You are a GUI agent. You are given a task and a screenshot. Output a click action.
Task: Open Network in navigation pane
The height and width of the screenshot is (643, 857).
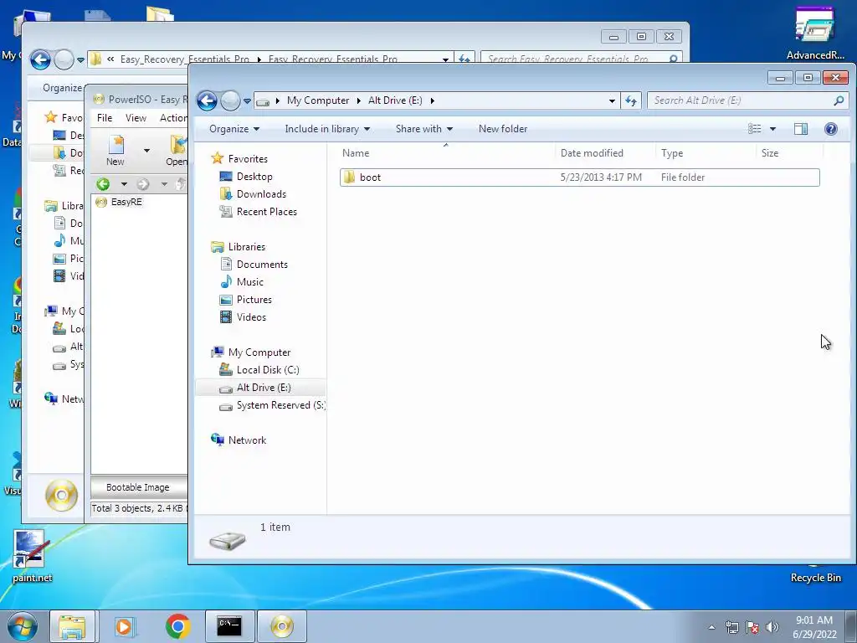[247, 440]
